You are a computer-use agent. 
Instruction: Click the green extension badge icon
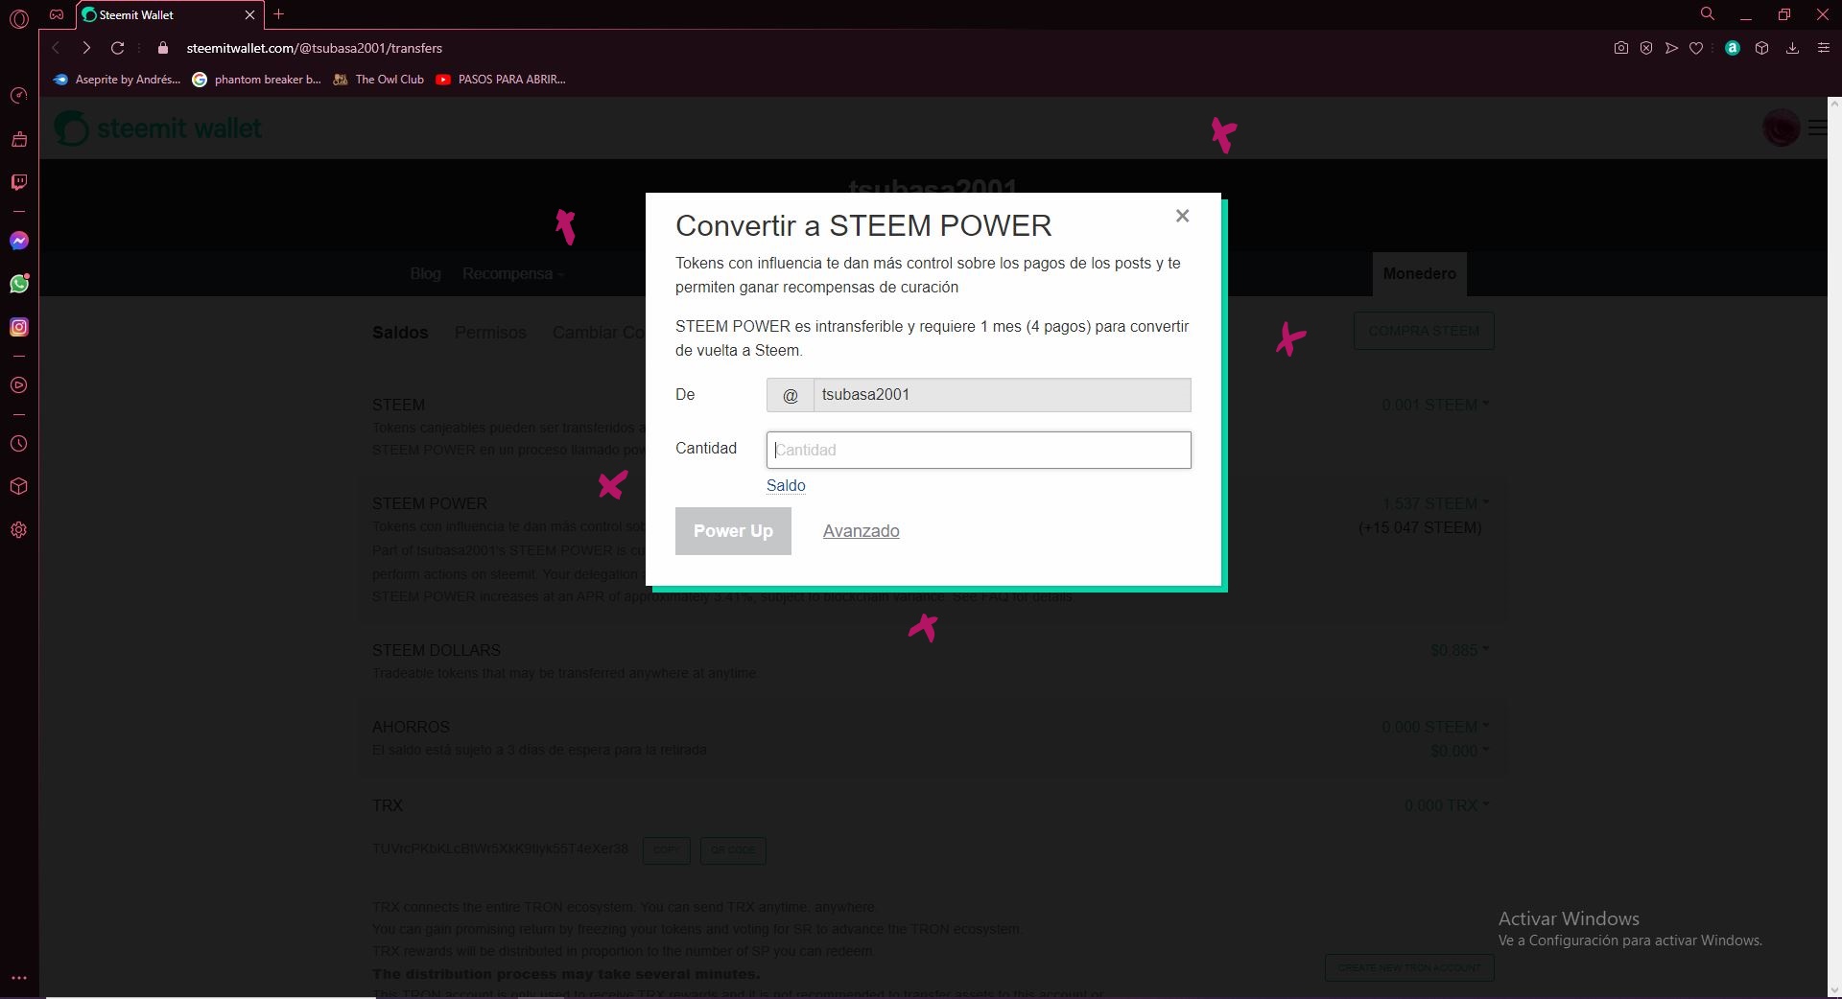pyautogui.click(x=1733, y=48)
